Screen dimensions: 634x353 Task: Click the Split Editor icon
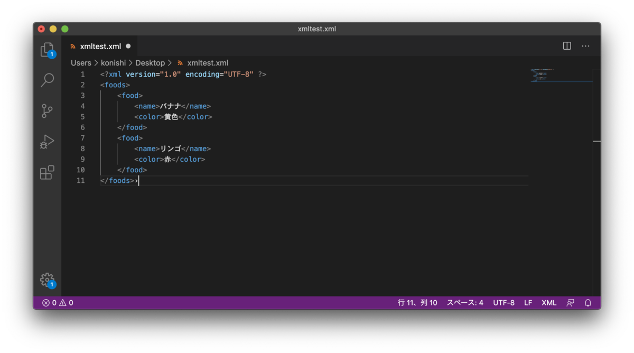click(566, 46)
